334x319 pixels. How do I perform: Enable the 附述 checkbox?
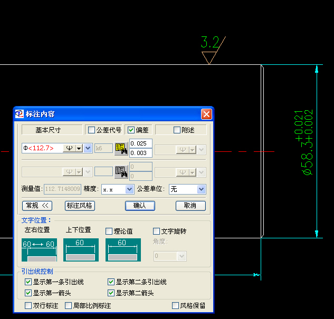pos(177,130)
